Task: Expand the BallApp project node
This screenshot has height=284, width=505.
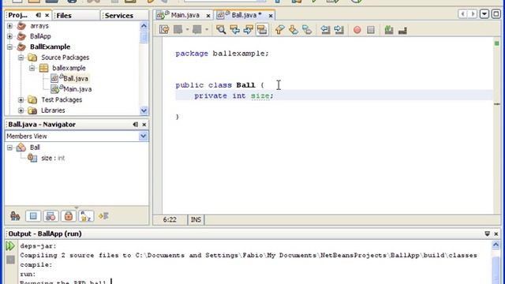Action: [x=9, y=36]
